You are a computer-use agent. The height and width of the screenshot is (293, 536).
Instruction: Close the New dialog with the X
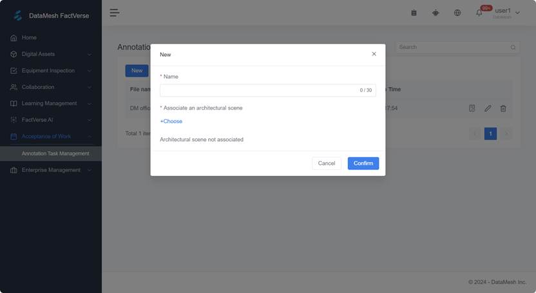coord(374,54)
